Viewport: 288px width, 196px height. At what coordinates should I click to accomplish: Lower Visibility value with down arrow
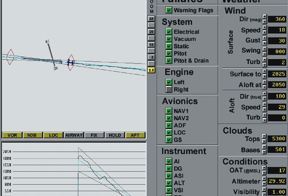coord(264,194)
